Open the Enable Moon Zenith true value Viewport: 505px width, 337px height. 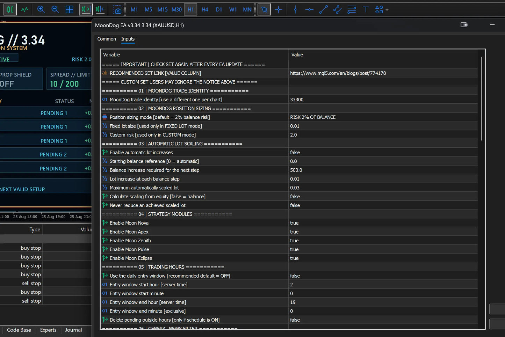tap(383, 241)
